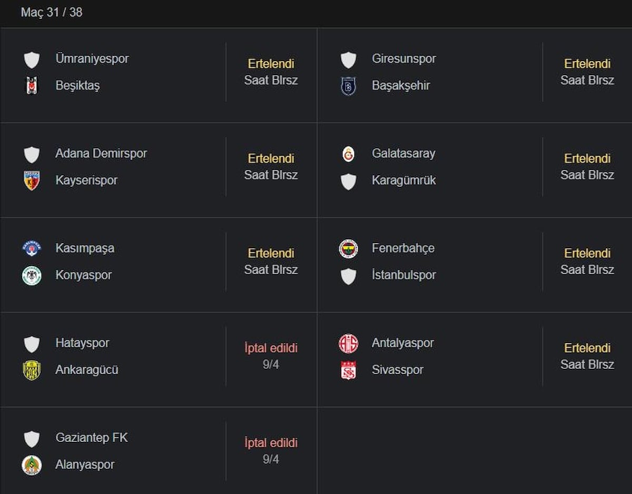Screen dimensions: 632x494
Task: Click the Gaziantep FK team name
Action: coord(92,437)
